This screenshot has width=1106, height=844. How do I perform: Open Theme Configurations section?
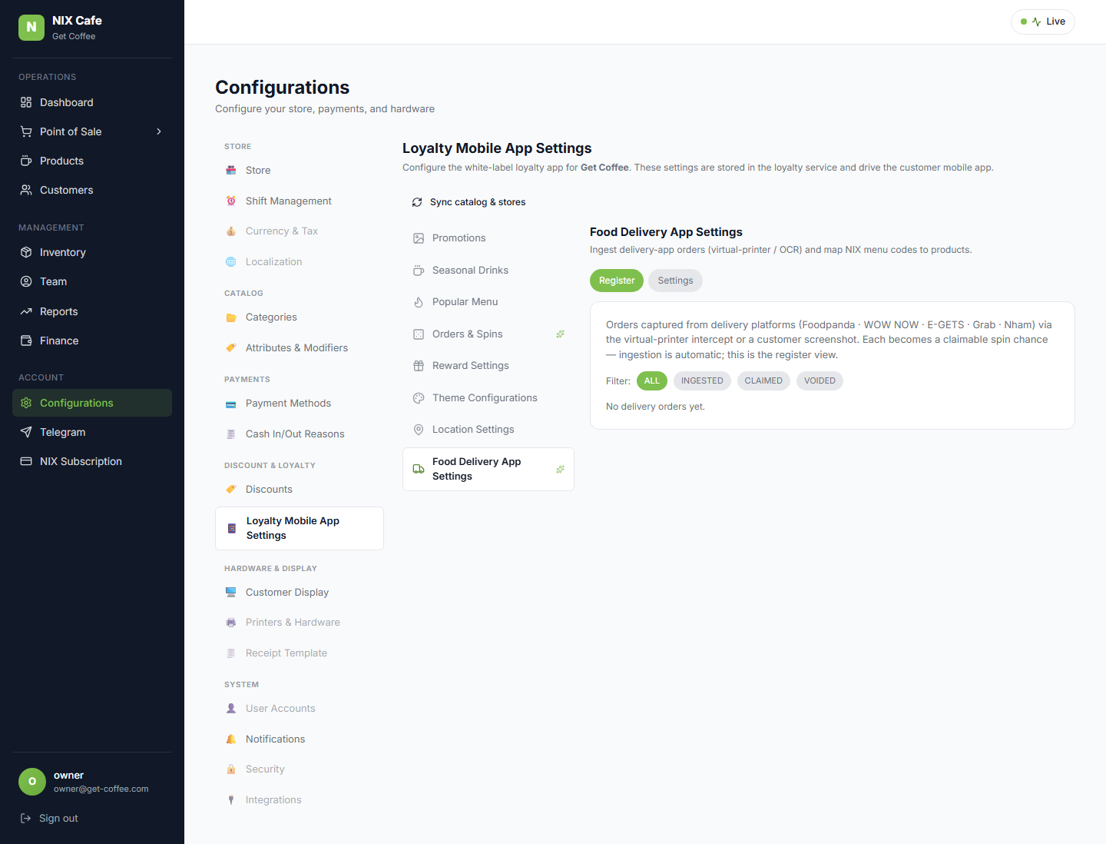coord(488,398)
